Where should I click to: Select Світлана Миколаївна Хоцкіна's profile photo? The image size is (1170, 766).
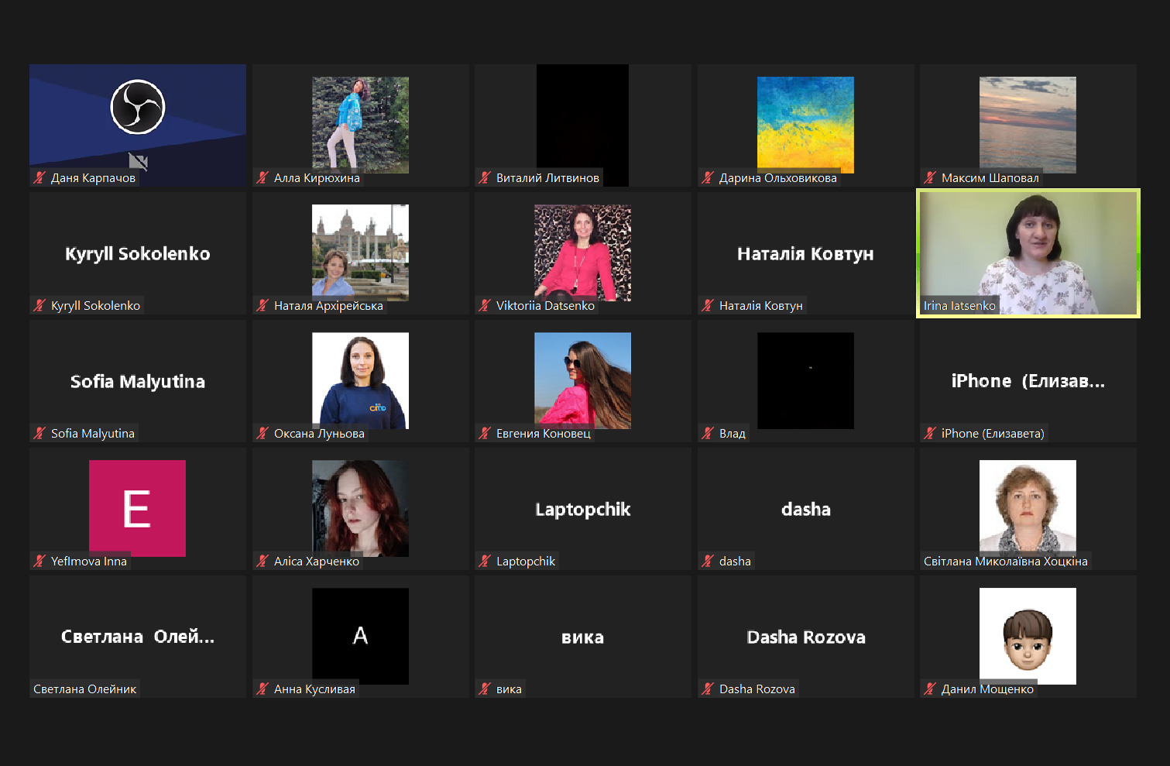tap(1028, 508)
